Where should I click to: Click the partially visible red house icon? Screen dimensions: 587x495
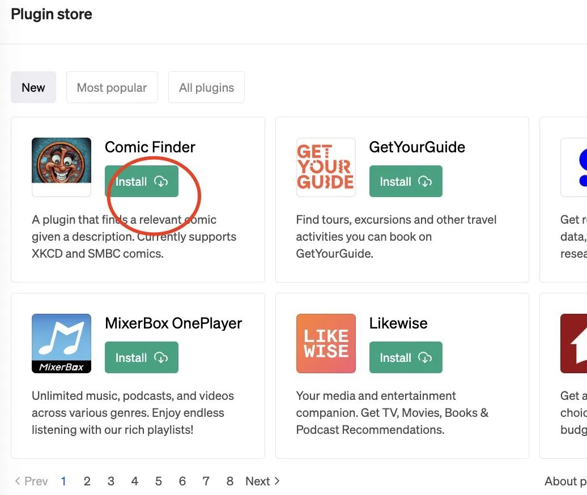pos(573,343)
